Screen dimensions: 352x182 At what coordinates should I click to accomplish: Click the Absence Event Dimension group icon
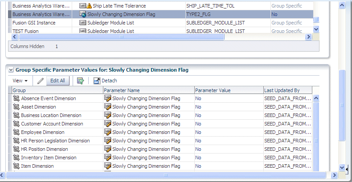point(16,98)
